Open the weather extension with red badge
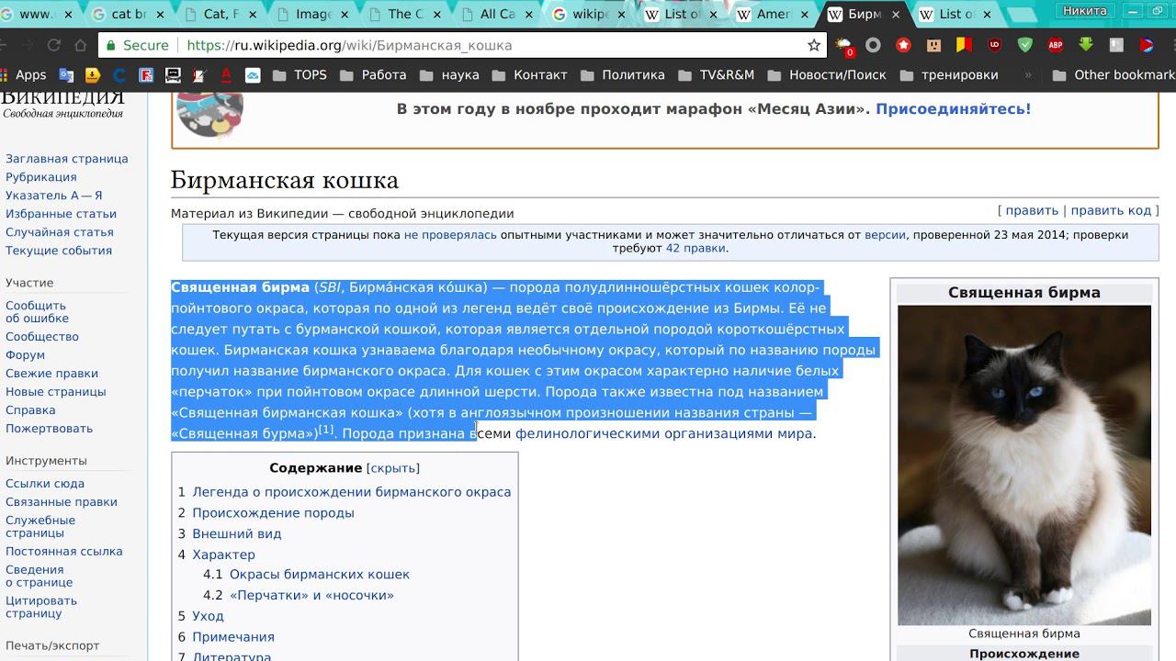1176x661 pixels. coord(843,46)
